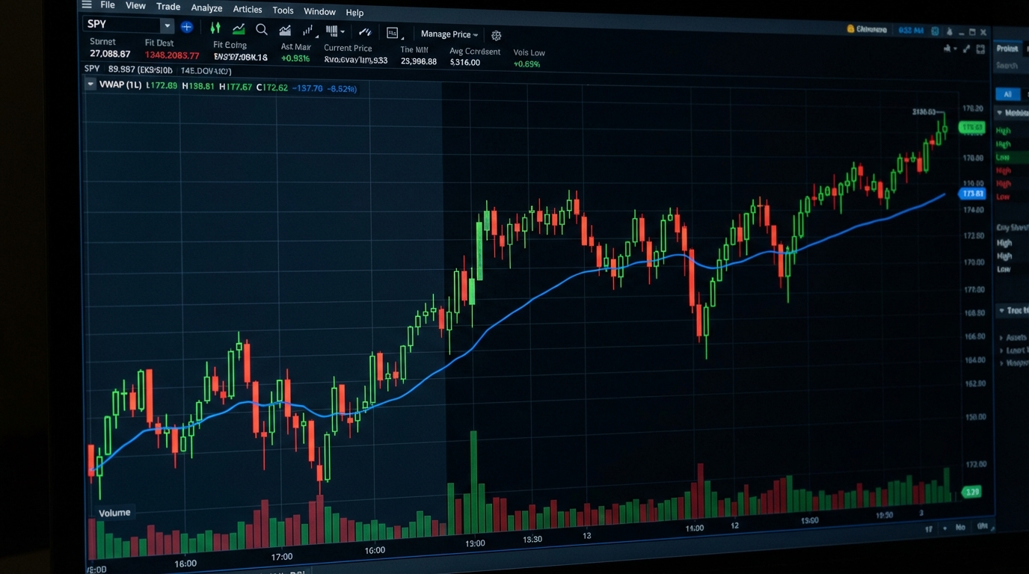Select the drawing trendline tool icon

point(365,32)
